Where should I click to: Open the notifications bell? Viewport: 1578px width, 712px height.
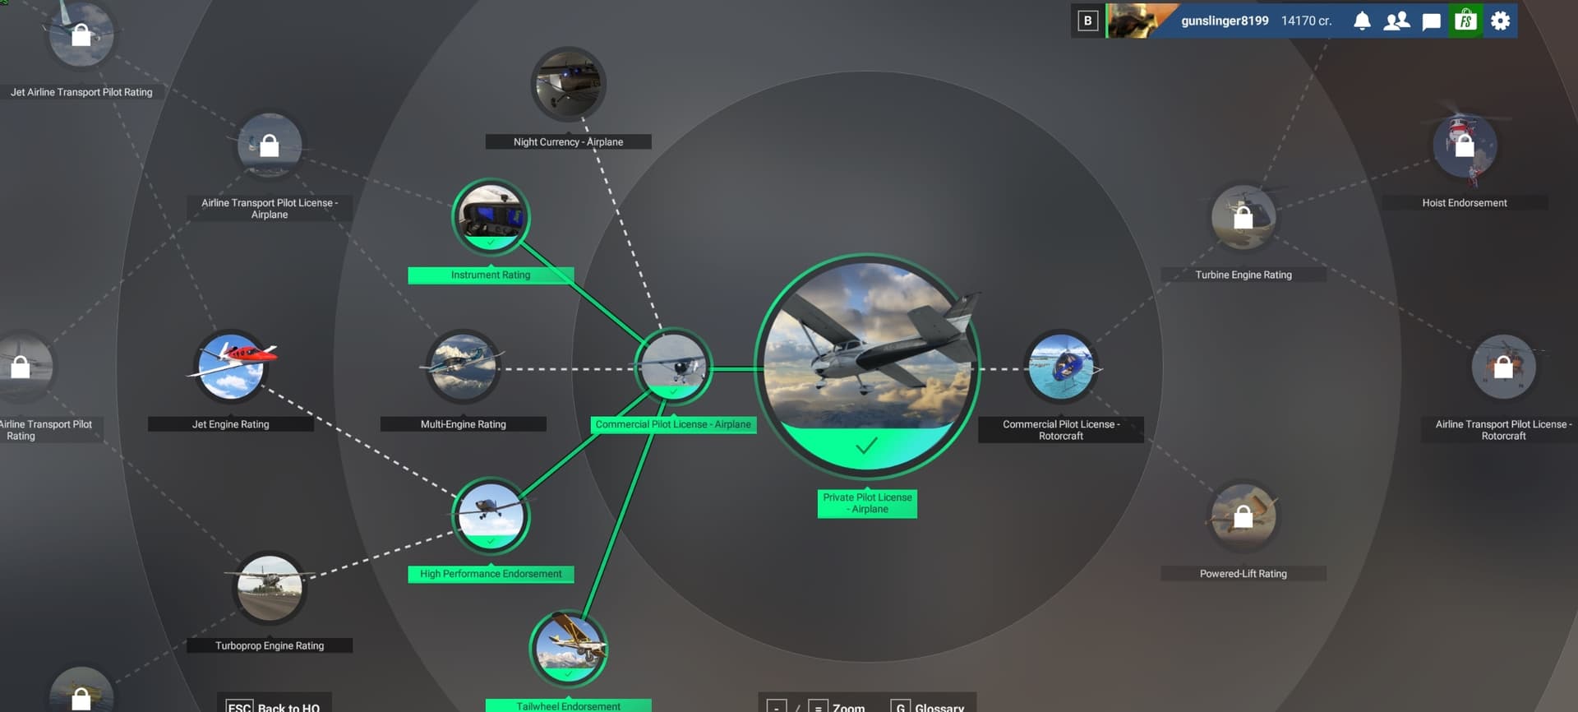(x=1362, y=21)
